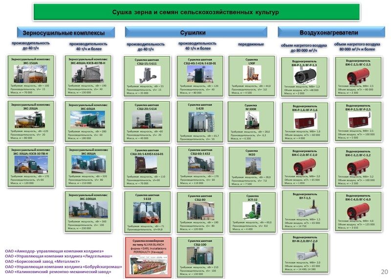Select the S 428 shaft dryer image
The image size is (391, 279).
pyautogui.click(x=201, y=122)
